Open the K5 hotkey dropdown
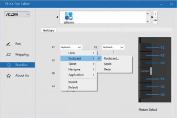The image size is (177, 118). pos(113,47)
